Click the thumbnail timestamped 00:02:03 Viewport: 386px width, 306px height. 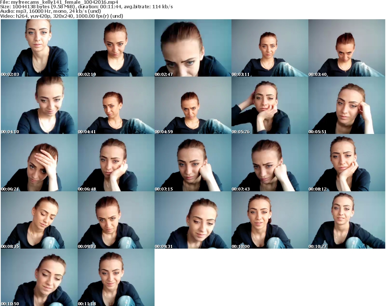coord(39,48)
